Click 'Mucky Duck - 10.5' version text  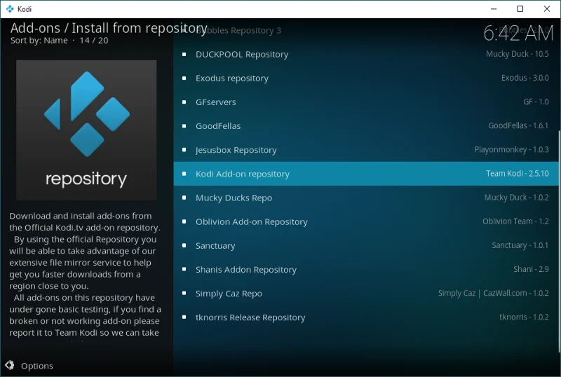(x=518, y=54)
